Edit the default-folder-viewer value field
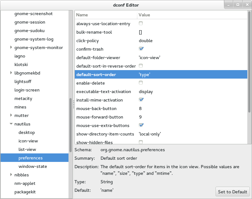The image size is (252, 199). pyautogui.click(x=150, y=58)
